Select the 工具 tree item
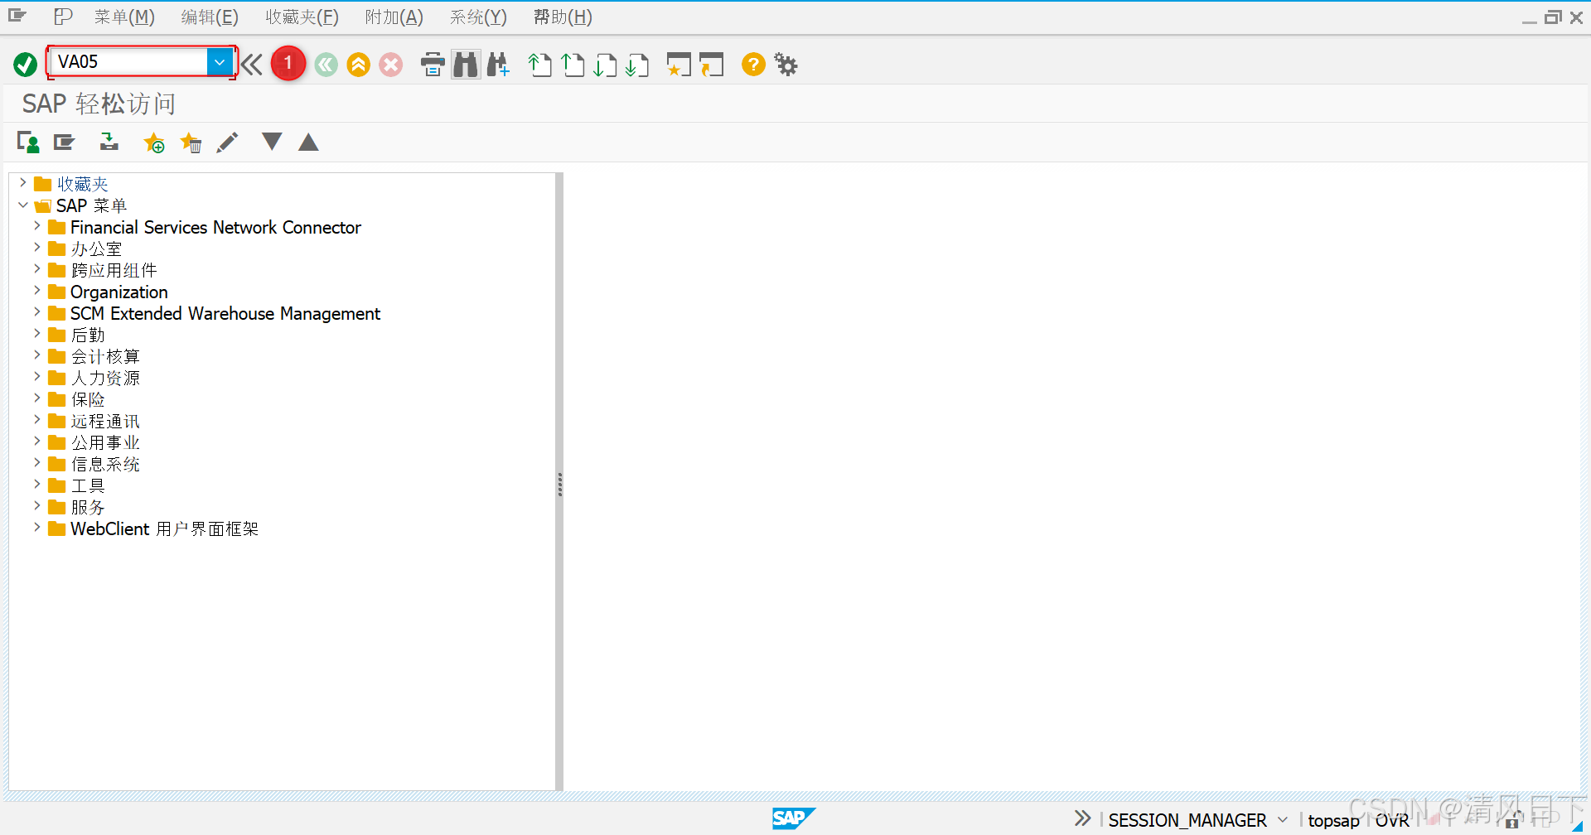 pos(88,485)
